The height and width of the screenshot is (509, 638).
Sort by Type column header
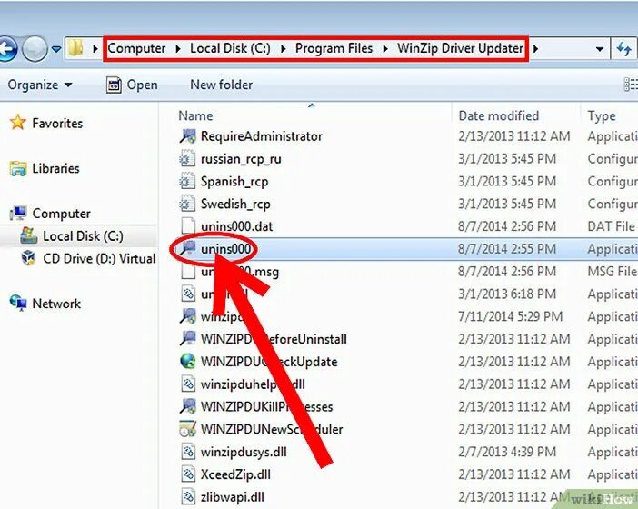[602, 116]
